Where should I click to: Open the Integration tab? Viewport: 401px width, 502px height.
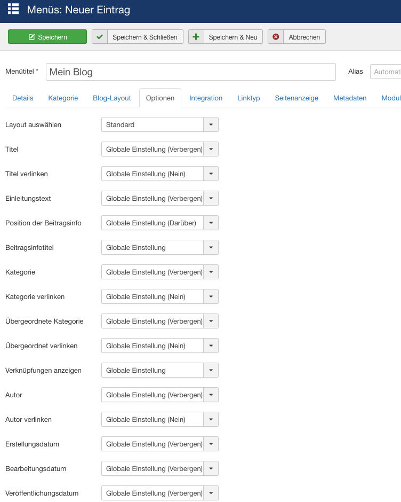tap(206, 98)
